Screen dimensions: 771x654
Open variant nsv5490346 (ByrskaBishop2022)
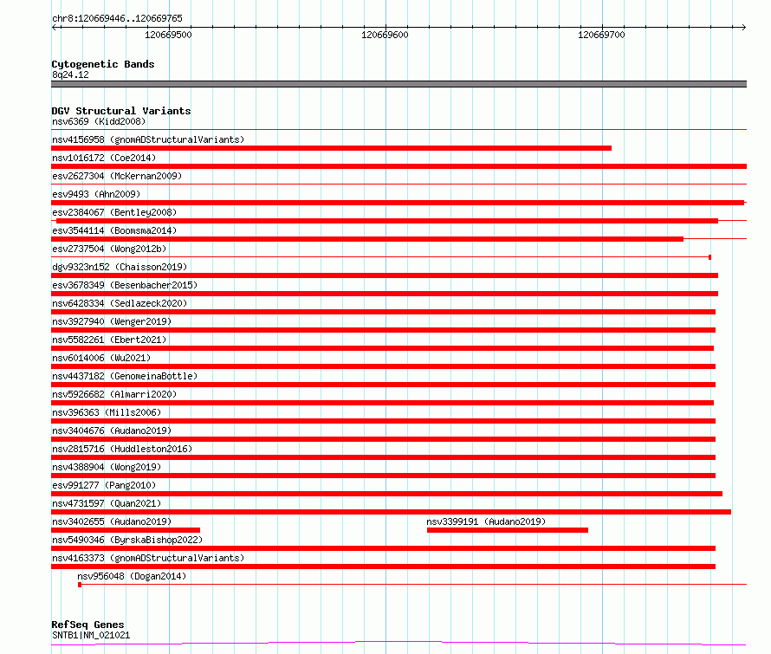[127, 540]
